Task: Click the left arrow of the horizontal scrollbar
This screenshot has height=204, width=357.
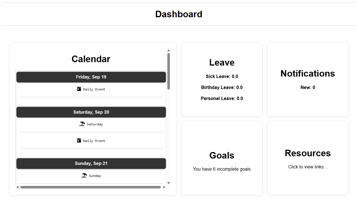Action: point(17,187)
